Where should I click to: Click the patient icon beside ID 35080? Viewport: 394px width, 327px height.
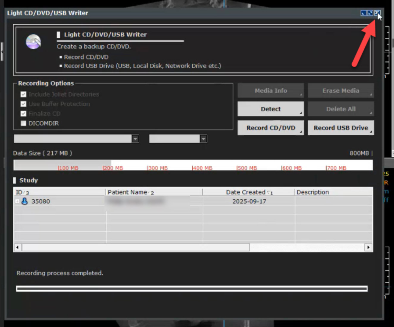point(25,201)
